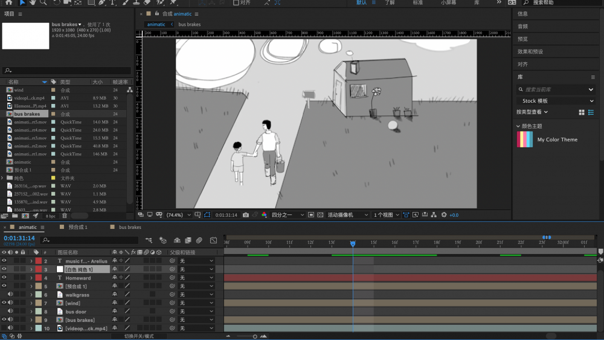The width and height of the screenshot is (604, 340).
Task: Select the Type tool
Action: point(112,2)
